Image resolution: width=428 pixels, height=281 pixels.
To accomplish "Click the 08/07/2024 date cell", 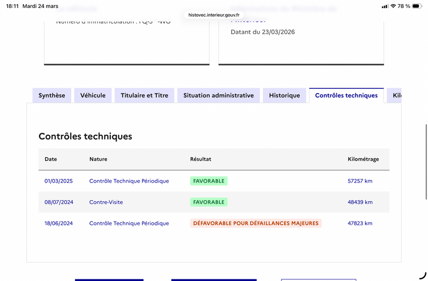I will click(59, 202).
